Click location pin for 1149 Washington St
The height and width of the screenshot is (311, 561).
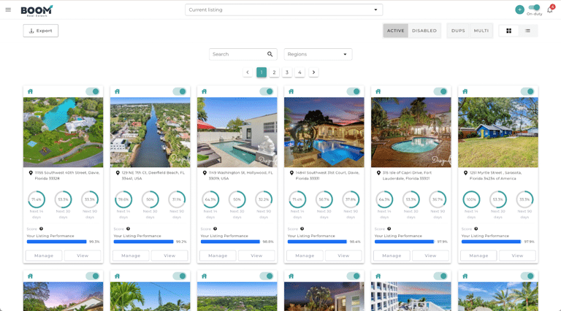(x=205, y=173)
